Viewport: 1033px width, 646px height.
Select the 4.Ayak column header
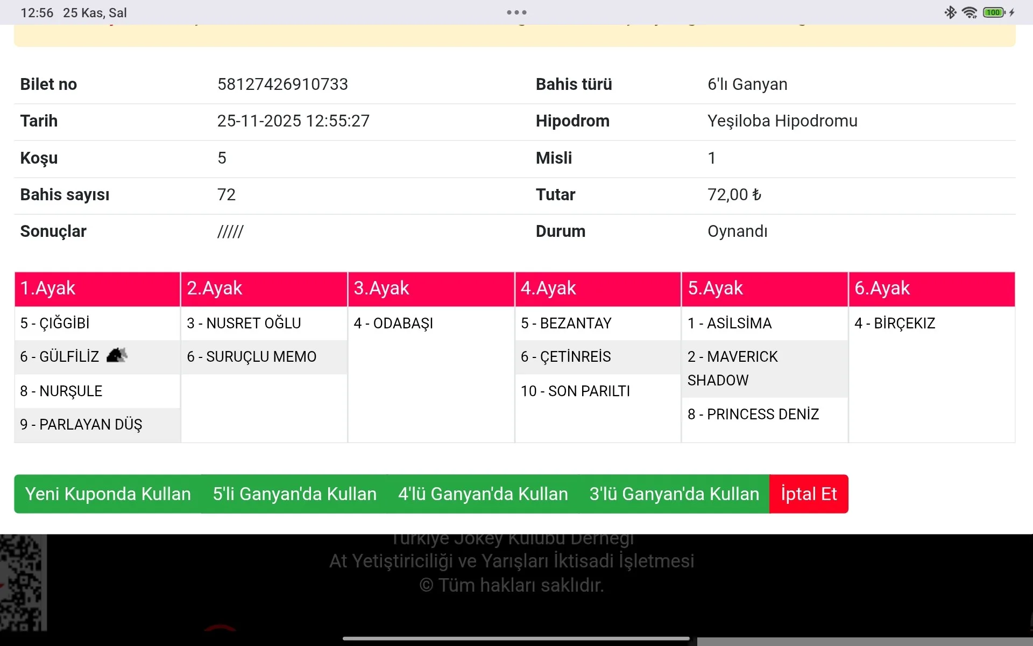(598, 289)
